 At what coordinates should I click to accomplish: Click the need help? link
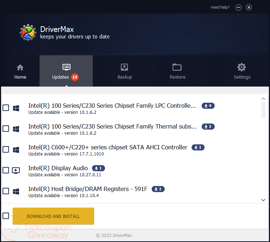(x=220, y=7)
